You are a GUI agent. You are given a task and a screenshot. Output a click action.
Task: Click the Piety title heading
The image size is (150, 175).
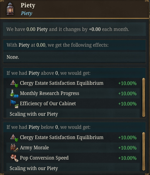coord(28,5)
